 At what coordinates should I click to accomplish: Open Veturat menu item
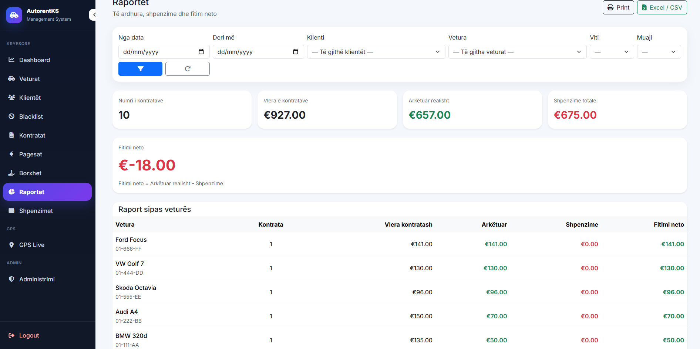pos(47,79)
